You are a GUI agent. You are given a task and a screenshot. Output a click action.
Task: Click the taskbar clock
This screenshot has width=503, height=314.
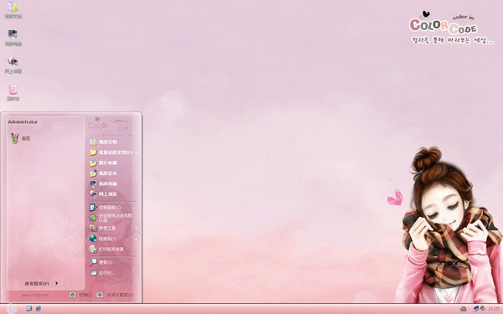[495, 309]
